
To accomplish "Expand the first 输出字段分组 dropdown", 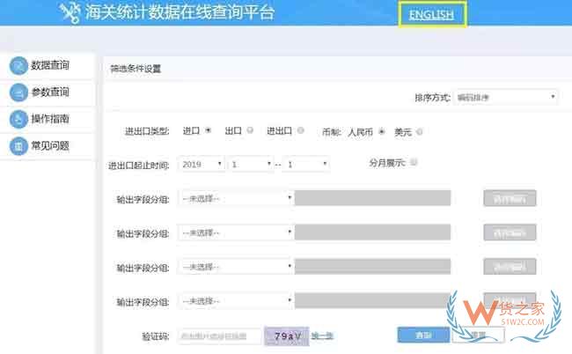I will point(236,198).
